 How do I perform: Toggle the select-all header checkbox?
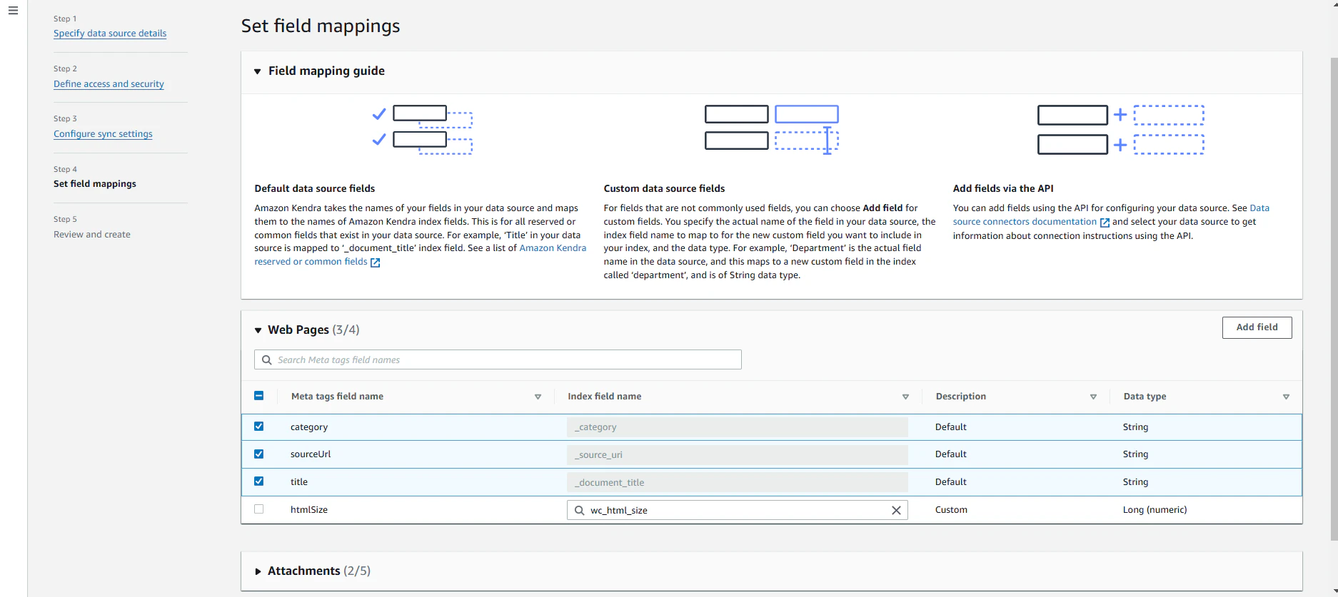(259, 396)
